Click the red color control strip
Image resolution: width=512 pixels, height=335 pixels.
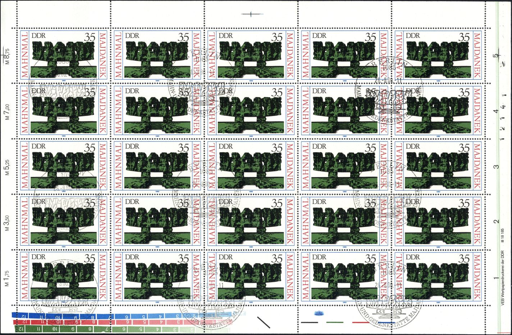click(x=122, y=322)
